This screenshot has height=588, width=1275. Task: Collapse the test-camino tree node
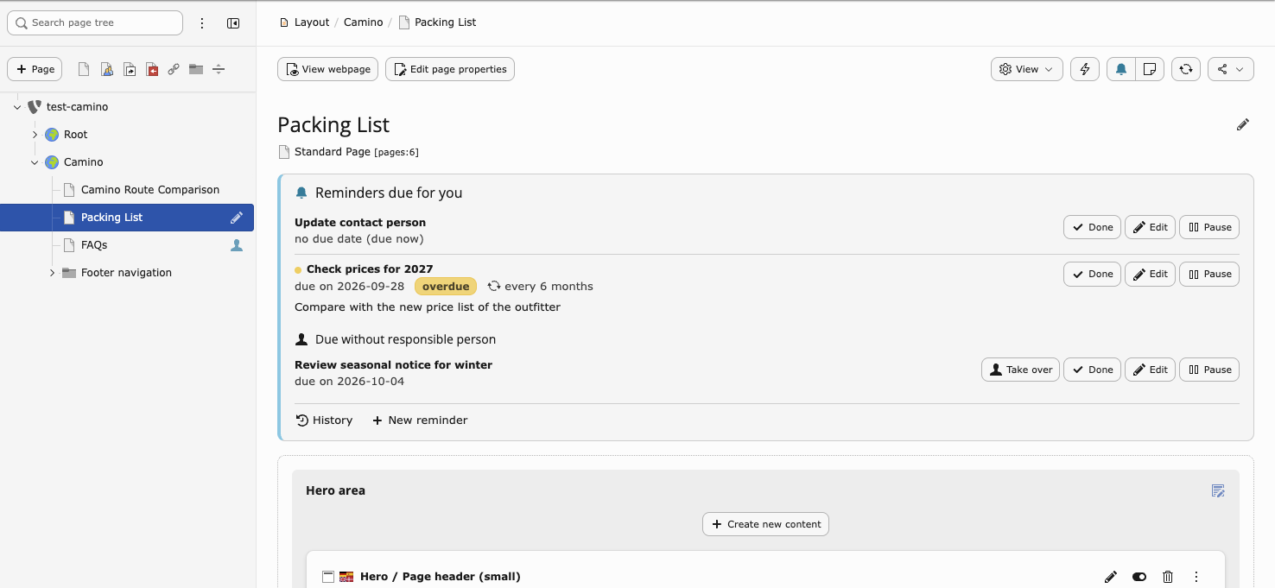17,107
